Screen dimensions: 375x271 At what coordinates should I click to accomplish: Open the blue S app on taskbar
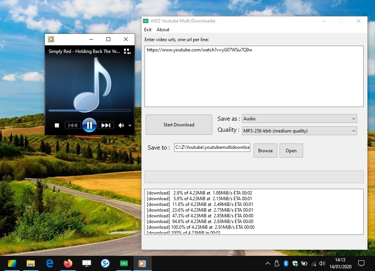[105, 263]
